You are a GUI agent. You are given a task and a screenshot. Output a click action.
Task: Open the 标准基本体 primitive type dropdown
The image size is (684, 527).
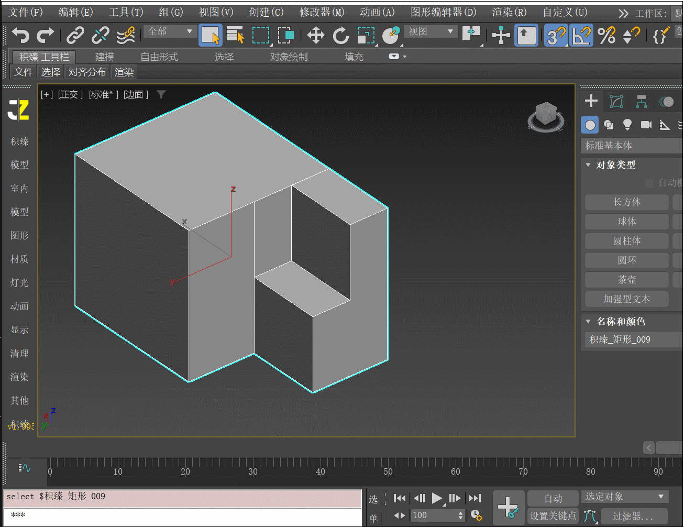coord(633,146)
